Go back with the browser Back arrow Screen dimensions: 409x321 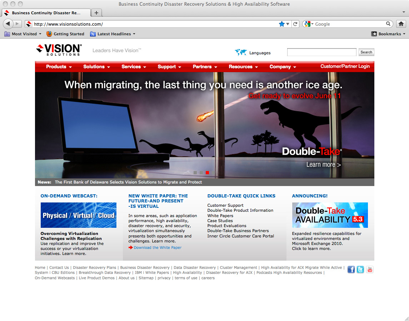click(8, 24)
